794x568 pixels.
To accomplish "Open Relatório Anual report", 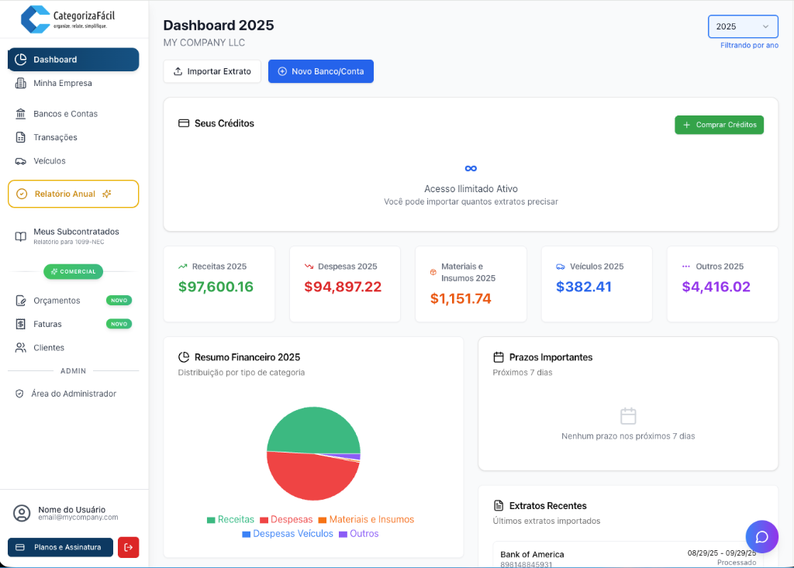I will pyautogui.click(x=74, y=194).
